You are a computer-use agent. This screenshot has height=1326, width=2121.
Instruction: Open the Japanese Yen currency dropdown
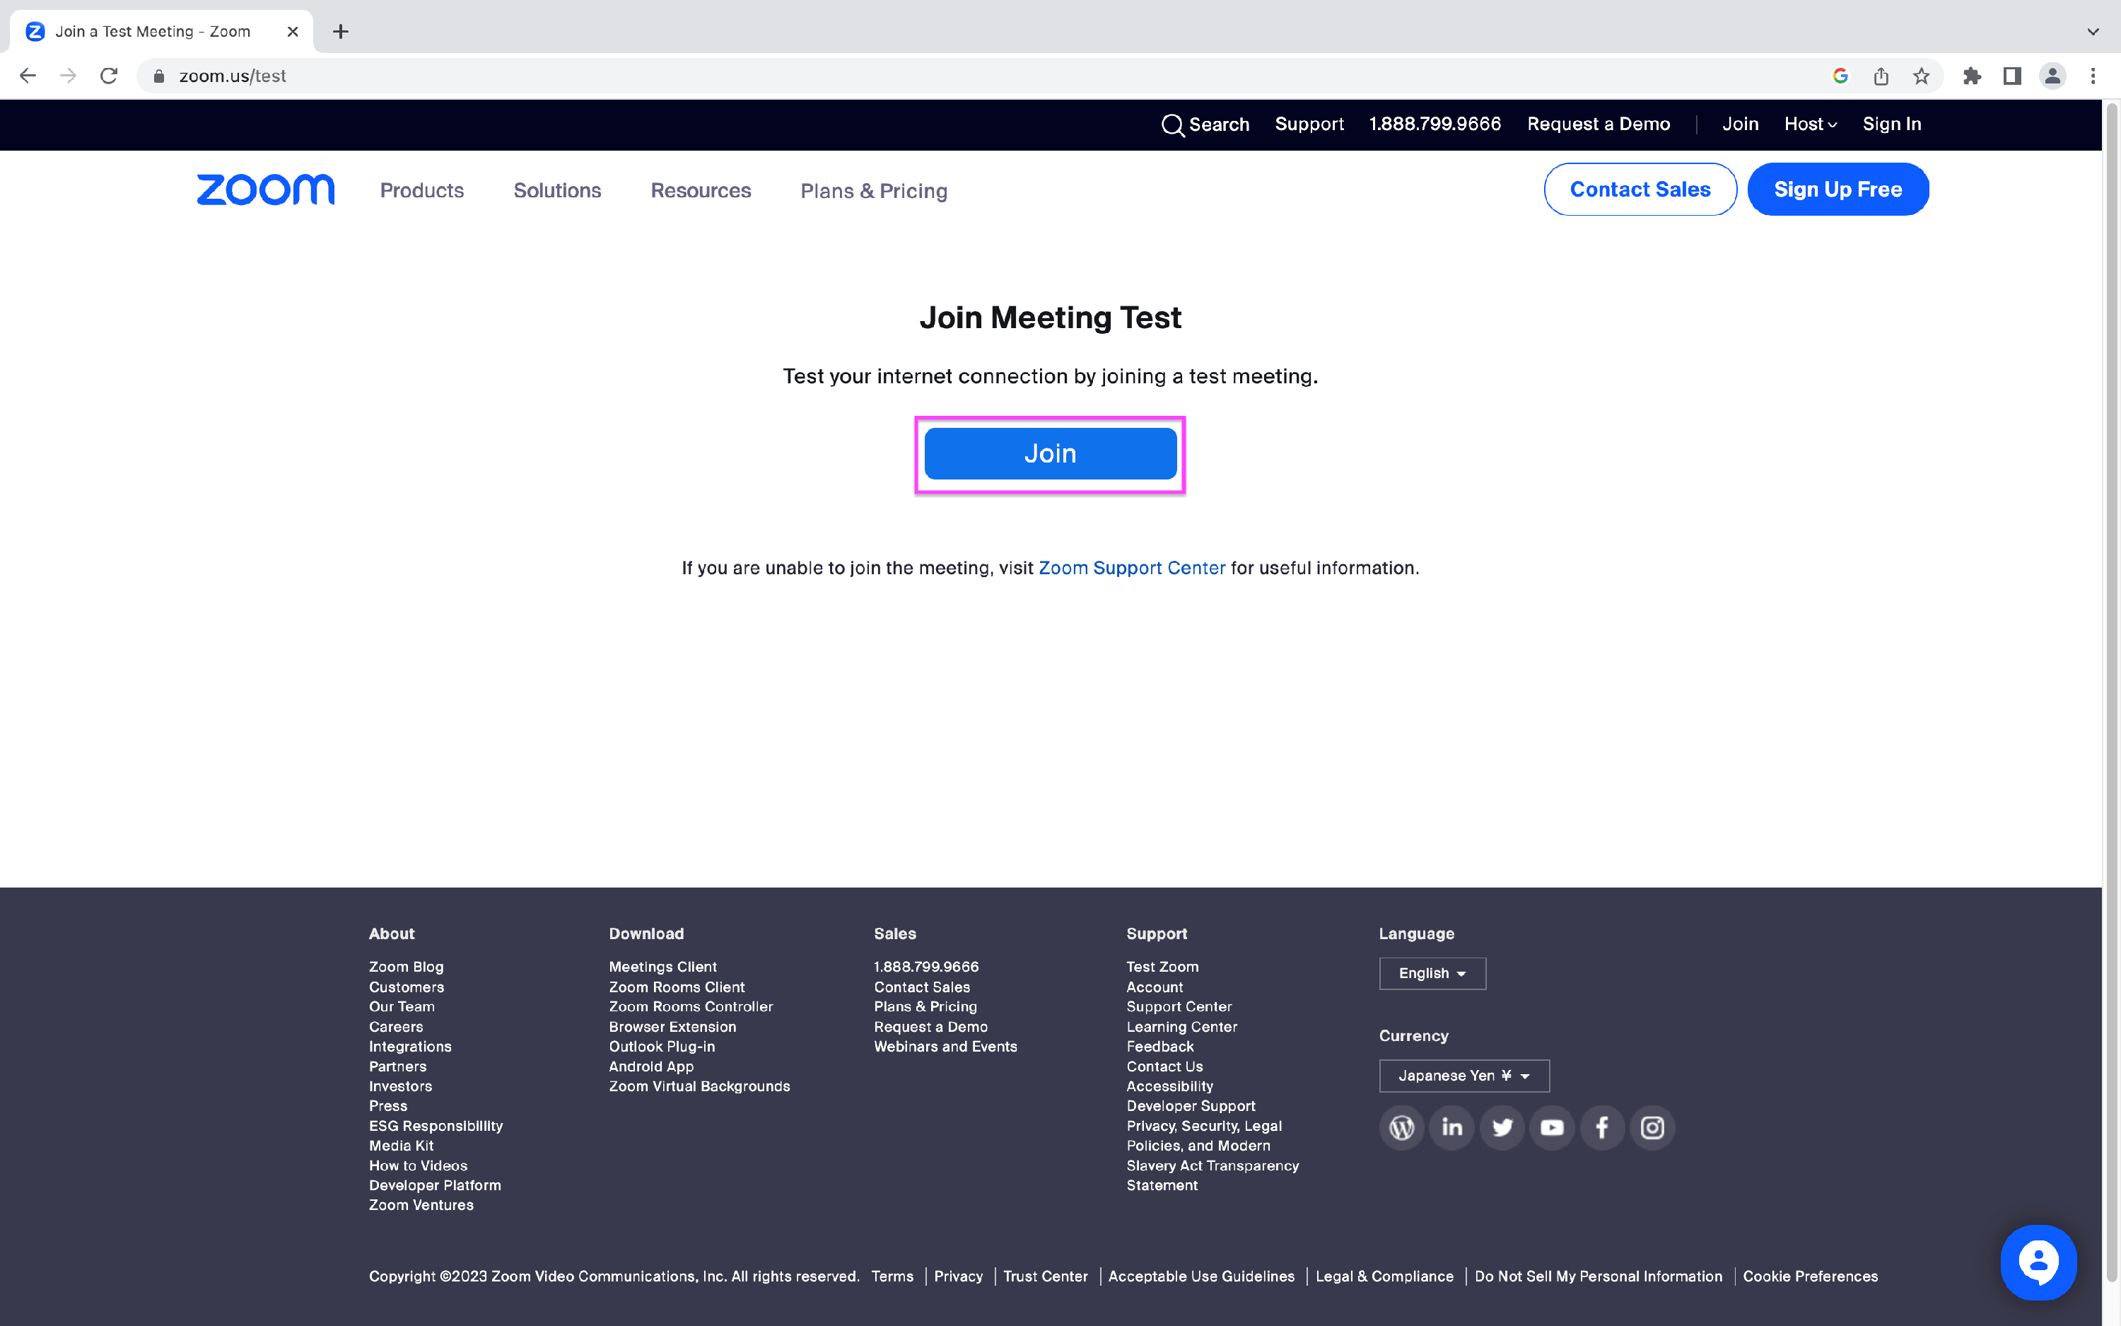[1463, 1075]
